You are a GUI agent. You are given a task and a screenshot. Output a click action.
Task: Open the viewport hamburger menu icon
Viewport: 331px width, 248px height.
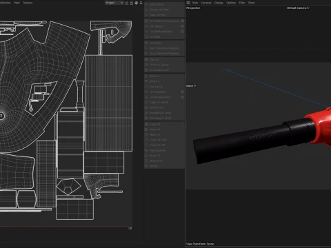[x=188, y=3]
